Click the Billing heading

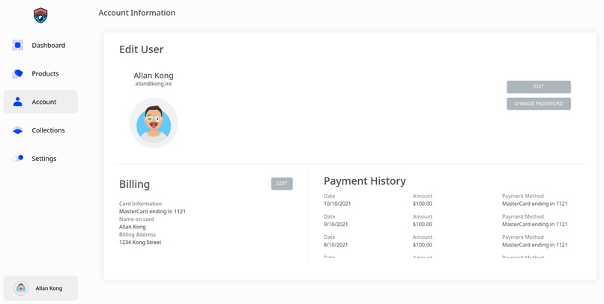[x=134, y=184]
